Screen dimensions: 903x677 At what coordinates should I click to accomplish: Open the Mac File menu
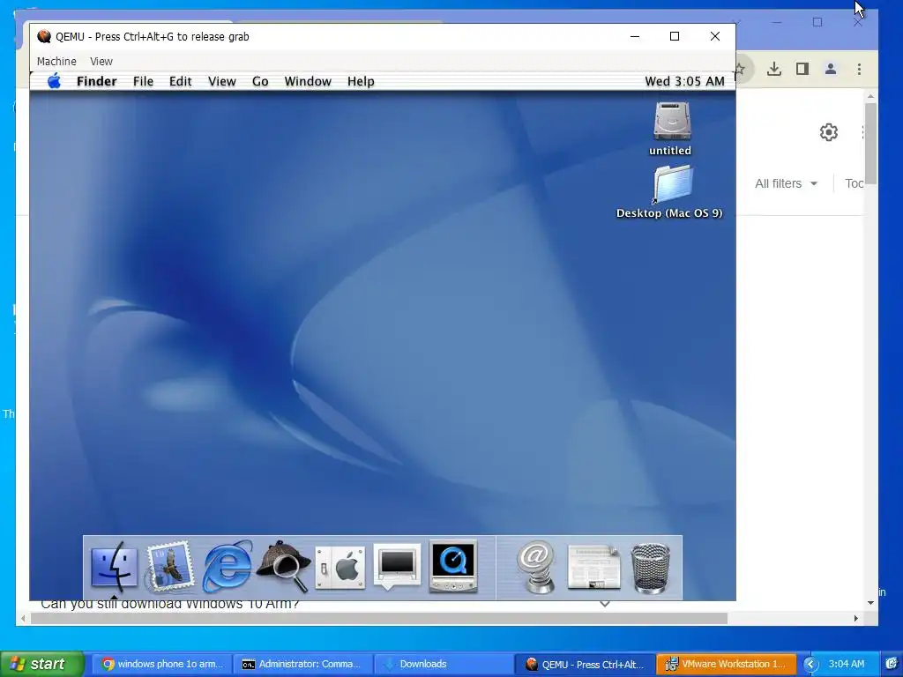point(144,81)
